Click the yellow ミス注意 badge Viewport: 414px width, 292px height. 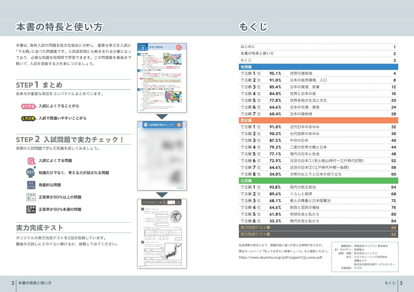click(28, 118)
